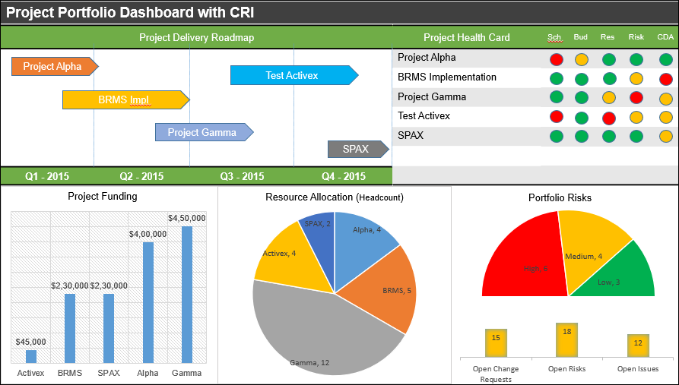Click BRMS Implementation's red CDA status circle

pos(665,79)
